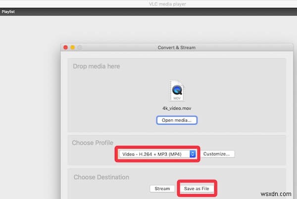This screenshot has width=297, height=199.
Task: Click the Convert & Stream window title
Action: tap(177, 48)
